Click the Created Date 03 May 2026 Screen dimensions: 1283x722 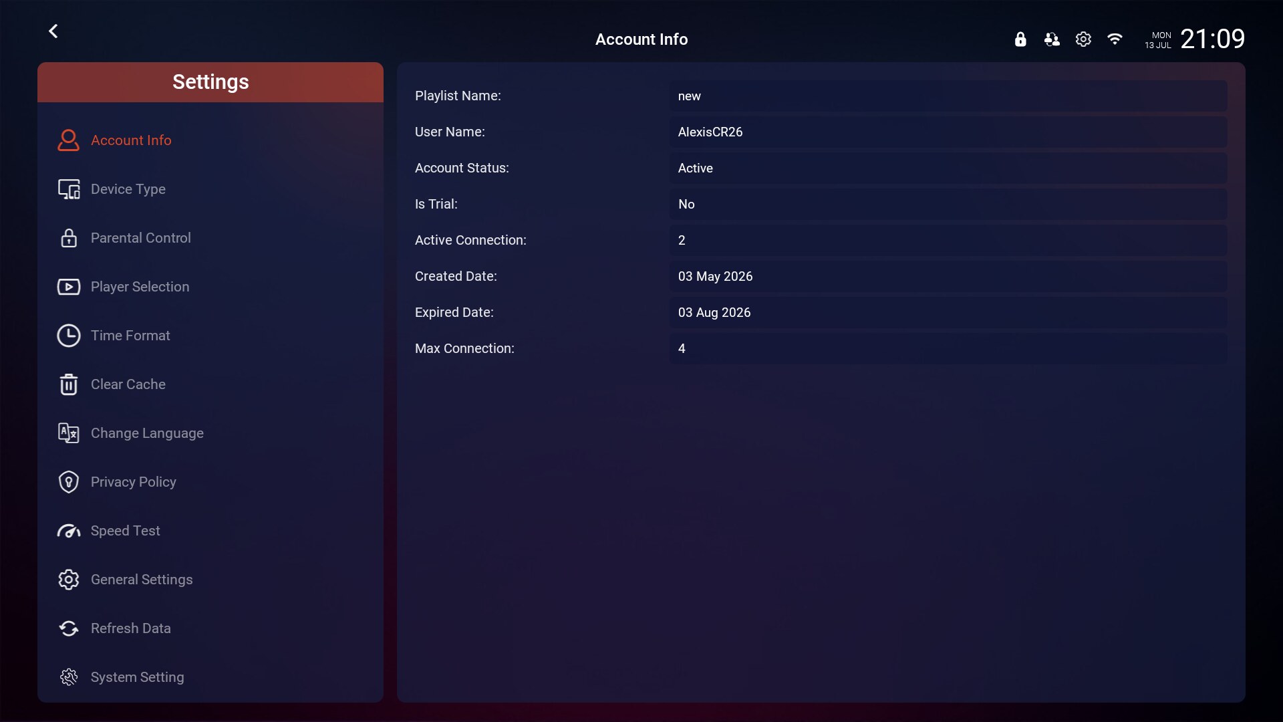[948, 277]
